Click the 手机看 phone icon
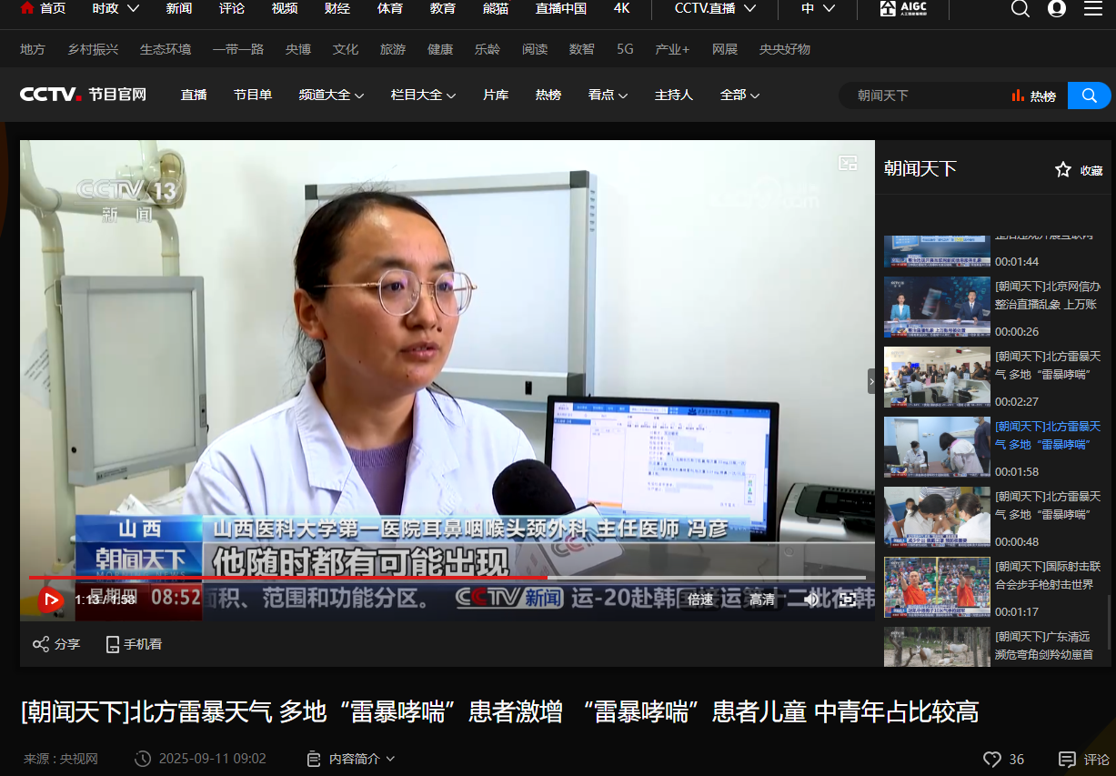1116x776 pixels. pos(113,644)
